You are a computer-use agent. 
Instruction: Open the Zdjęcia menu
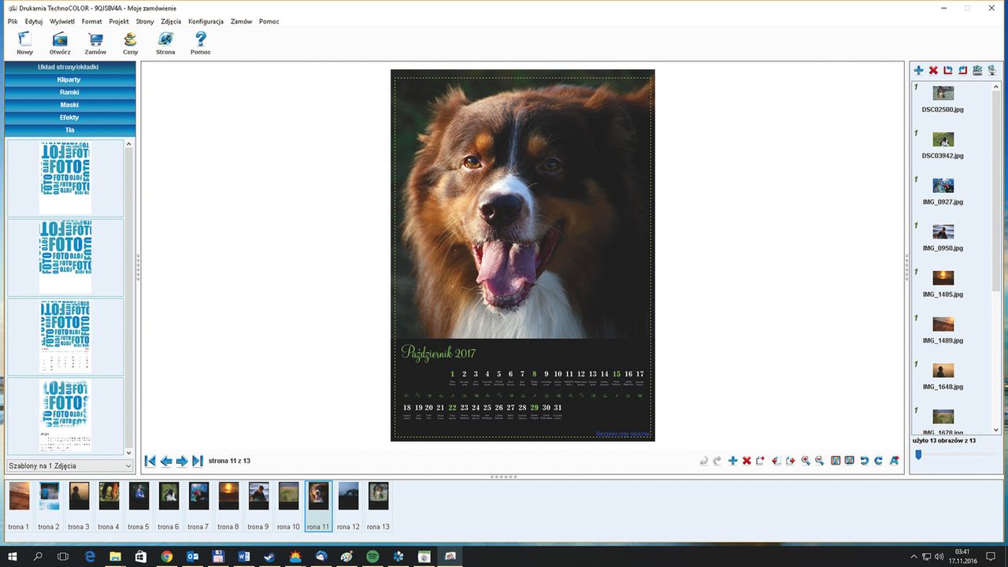pos(171,21)
